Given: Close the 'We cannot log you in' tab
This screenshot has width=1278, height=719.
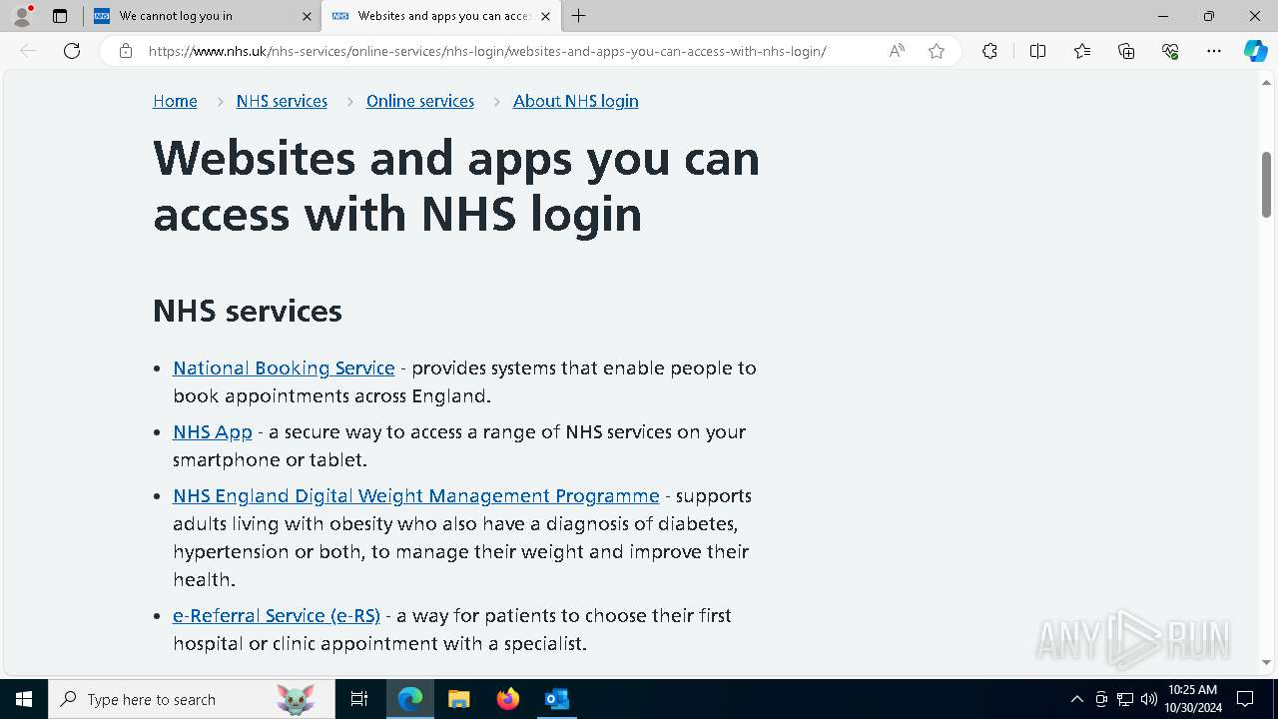Looking at the screenshot, I should pyautogui.click(x=307, y=16).
